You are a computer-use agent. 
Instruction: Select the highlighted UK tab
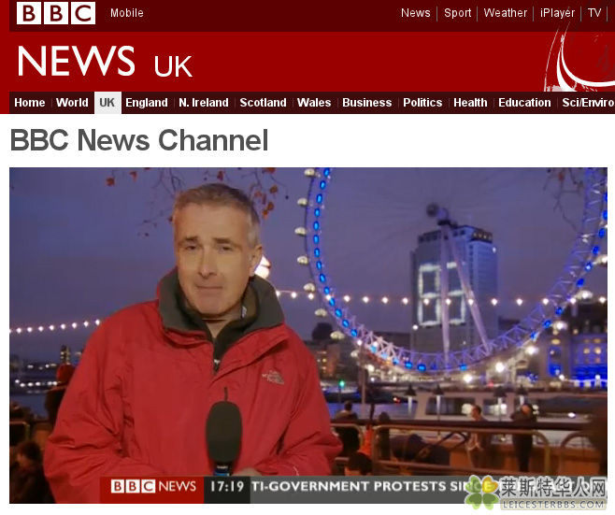pyautogui.click(x=107, y=103)
